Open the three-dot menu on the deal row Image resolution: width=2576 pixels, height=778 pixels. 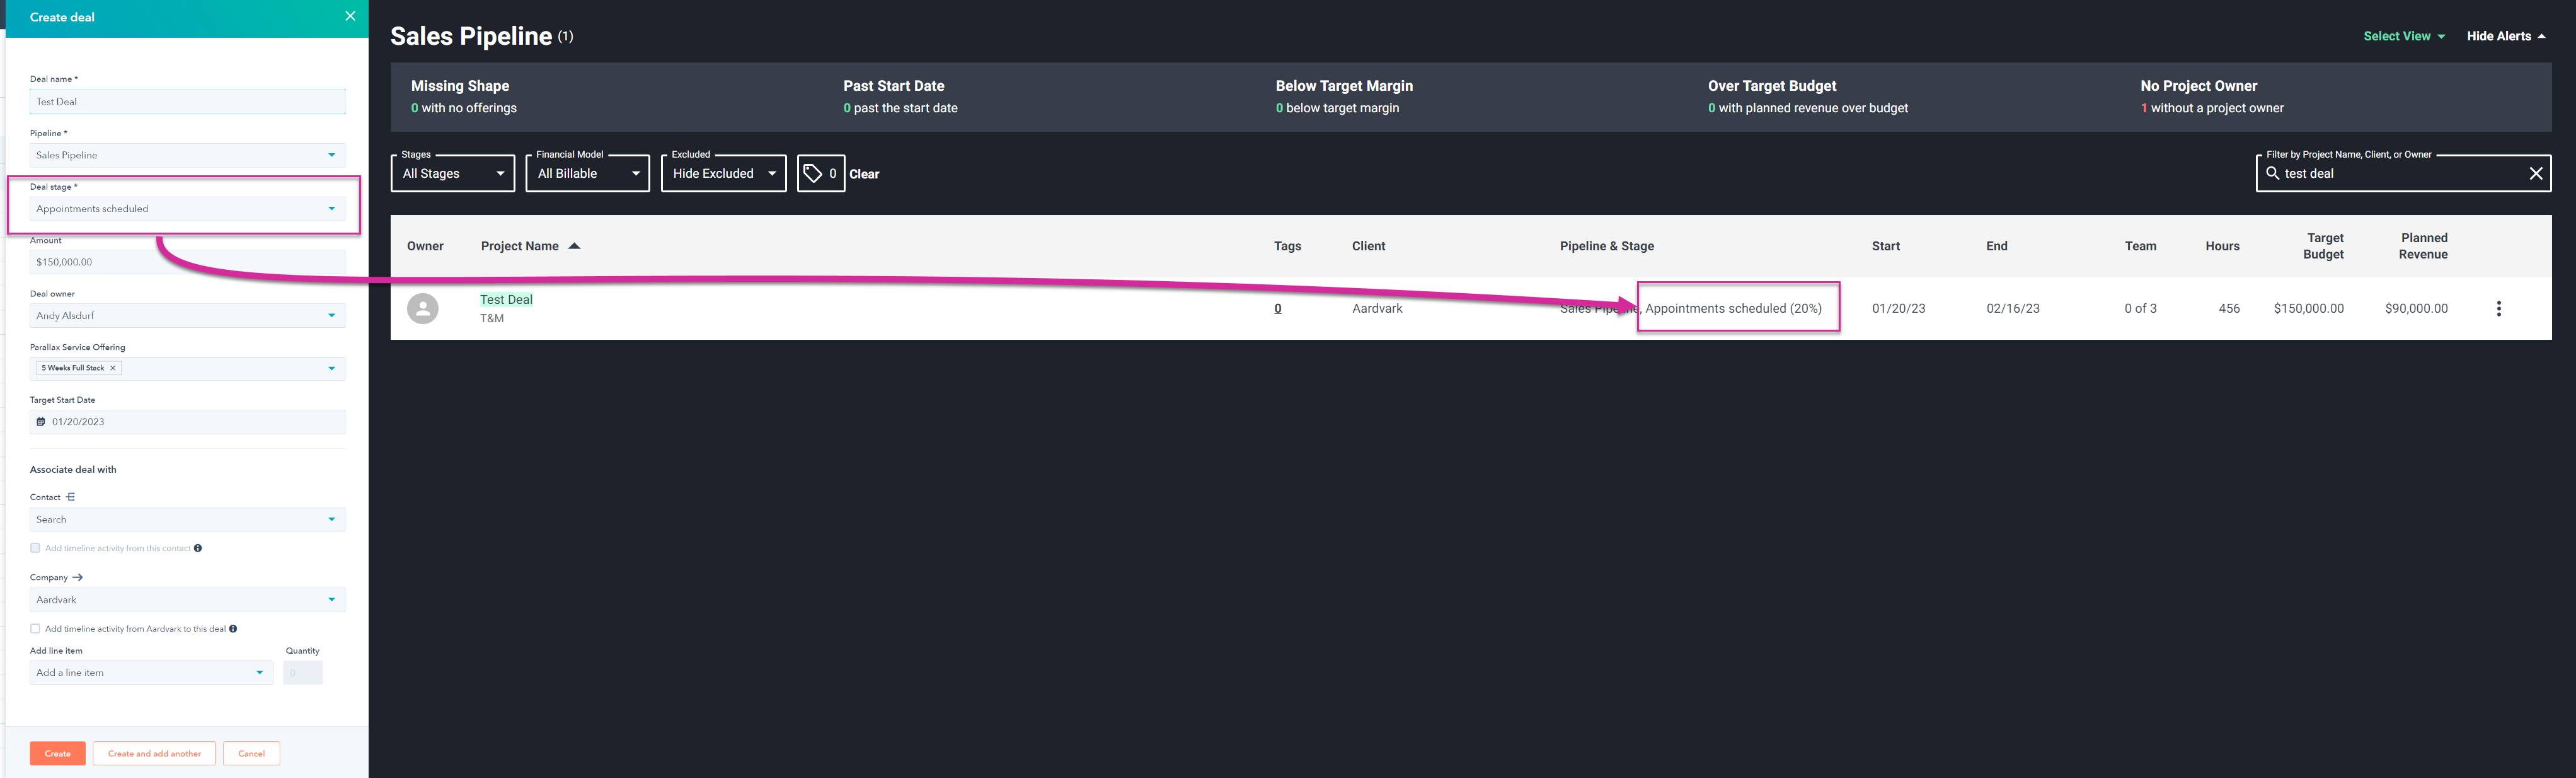coord(2498,308)
